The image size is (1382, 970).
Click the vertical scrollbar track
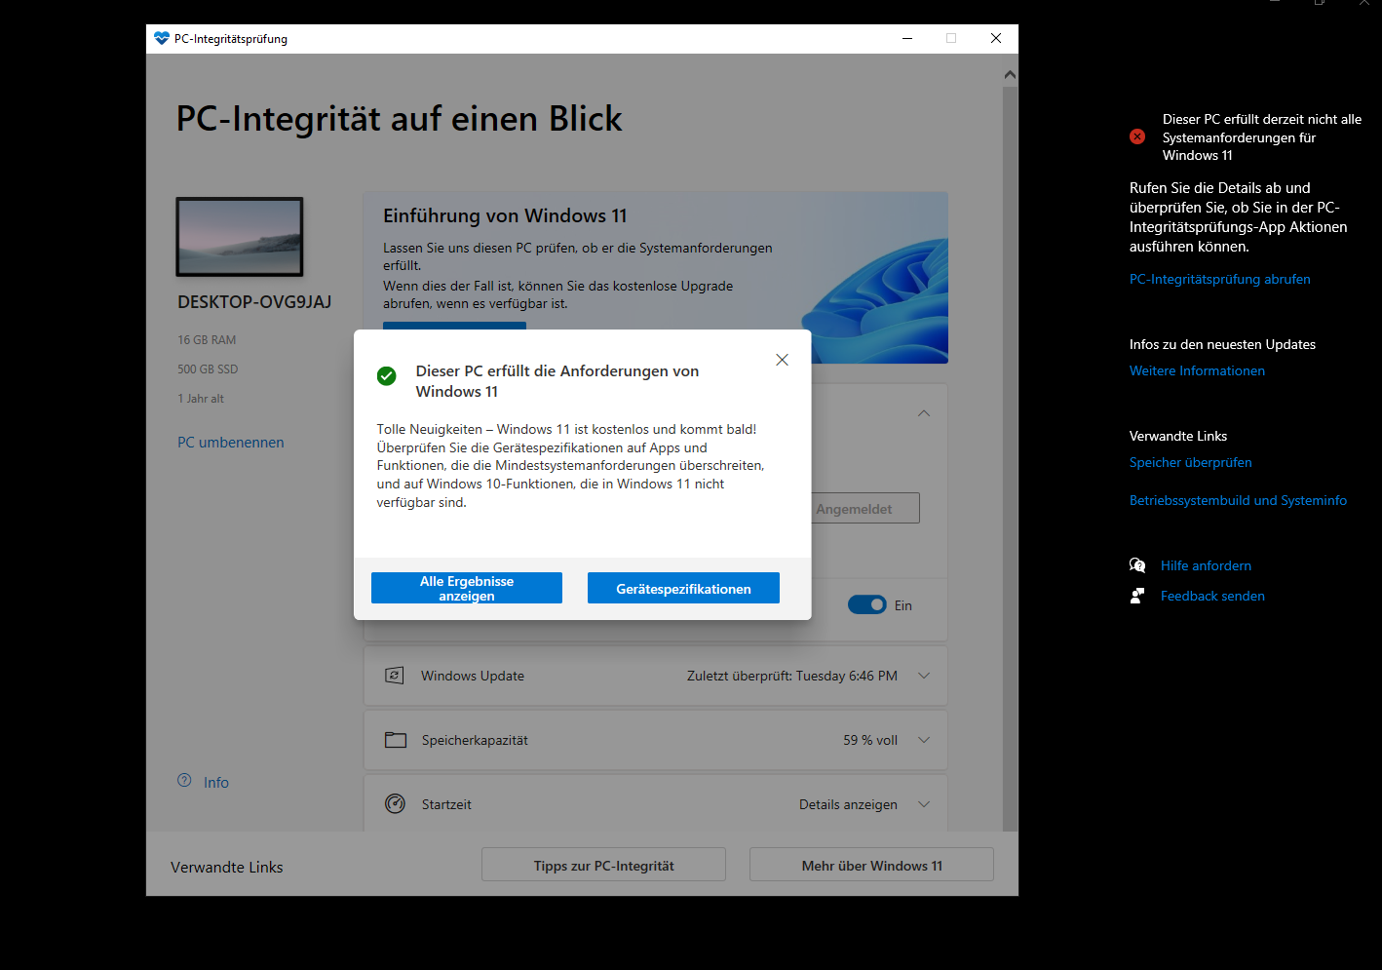1010,458
